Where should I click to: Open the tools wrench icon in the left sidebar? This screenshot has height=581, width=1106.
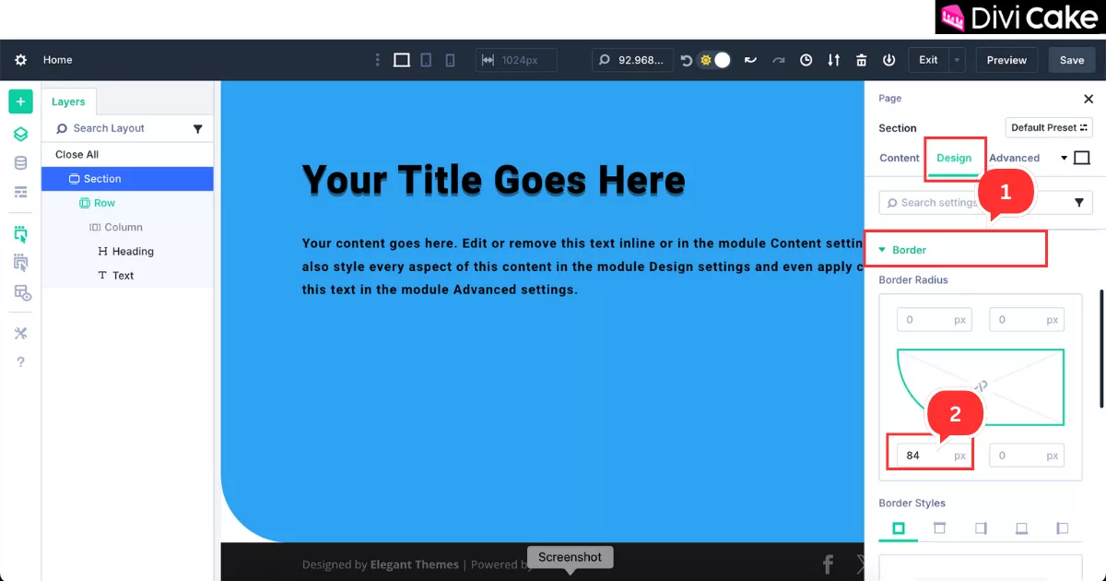[x=20, y=333]
